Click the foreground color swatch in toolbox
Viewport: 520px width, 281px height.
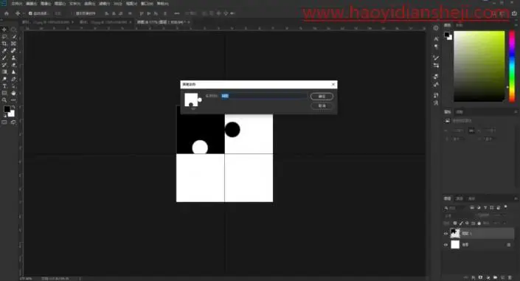tap(7, 109)
